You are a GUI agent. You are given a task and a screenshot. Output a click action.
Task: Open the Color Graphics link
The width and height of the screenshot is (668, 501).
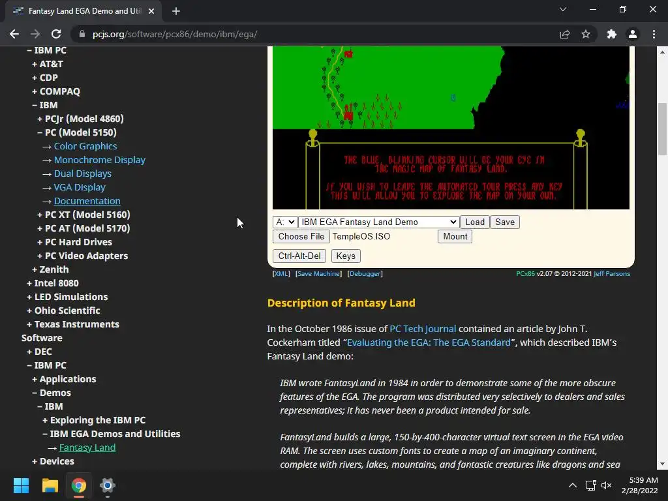[85, 146]
